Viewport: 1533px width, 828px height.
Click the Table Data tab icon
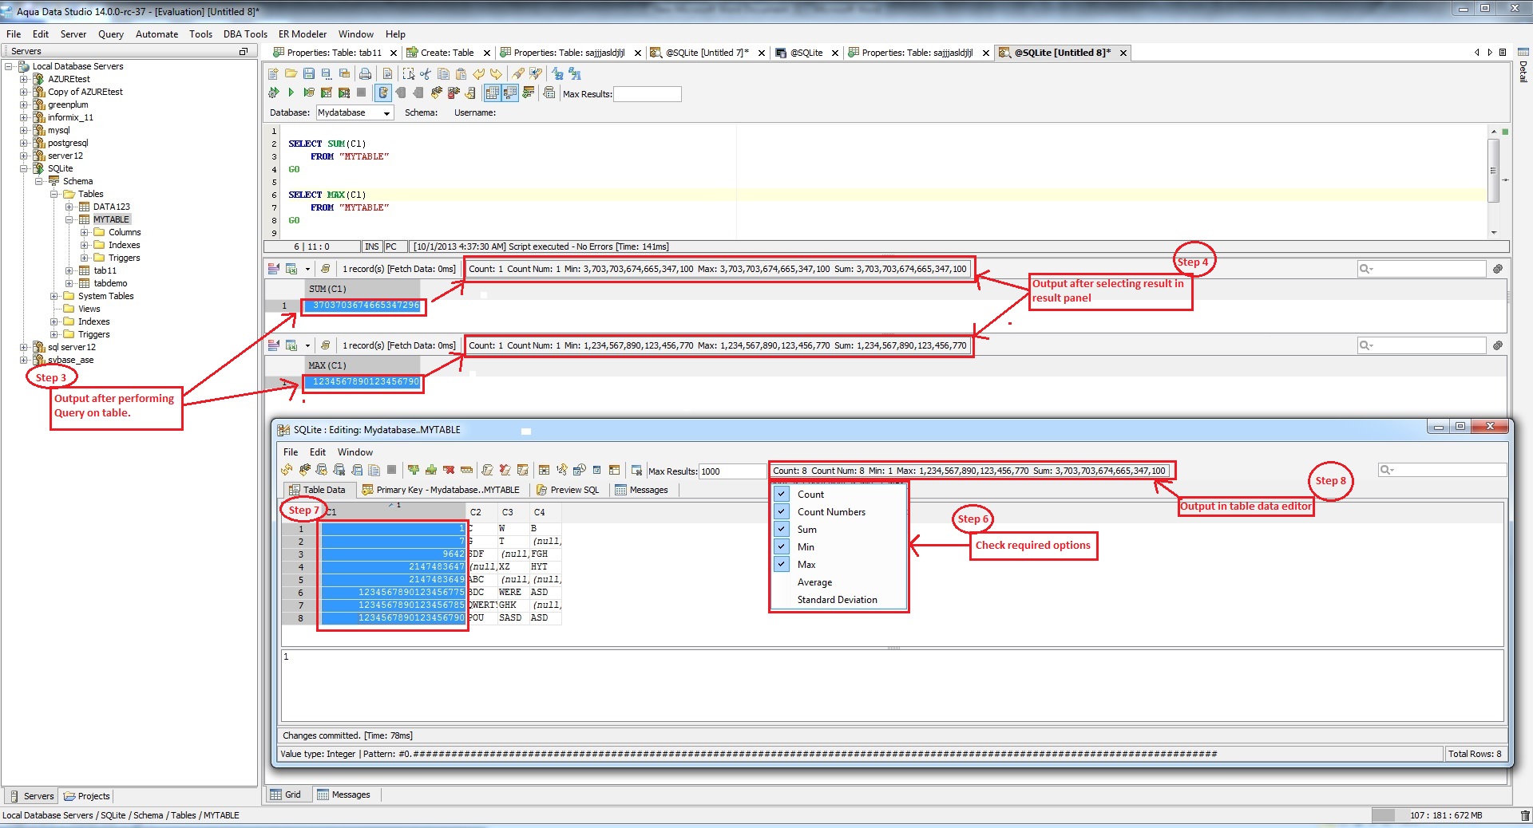(294, 490)
